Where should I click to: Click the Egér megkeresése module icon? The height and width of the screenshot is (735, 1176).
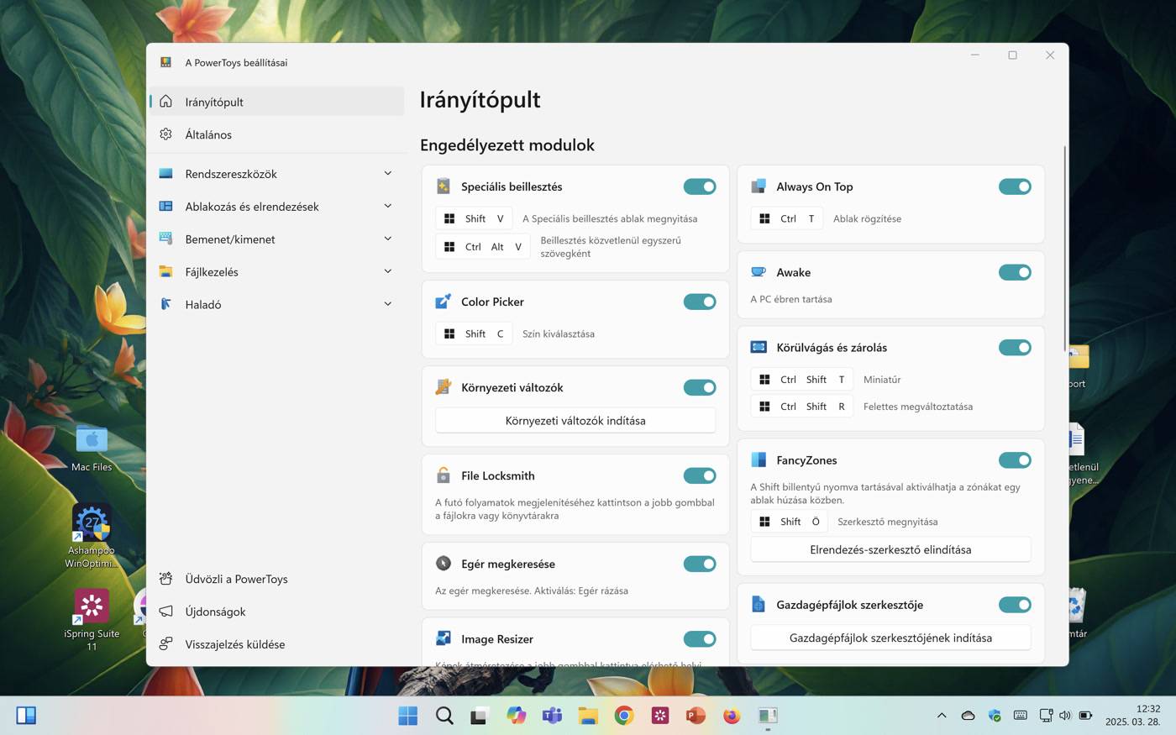pos(444,564)
